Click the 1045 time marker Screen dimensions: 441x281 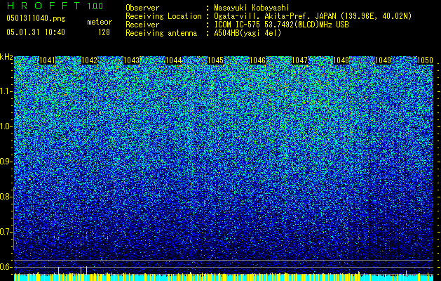(215, 60)
